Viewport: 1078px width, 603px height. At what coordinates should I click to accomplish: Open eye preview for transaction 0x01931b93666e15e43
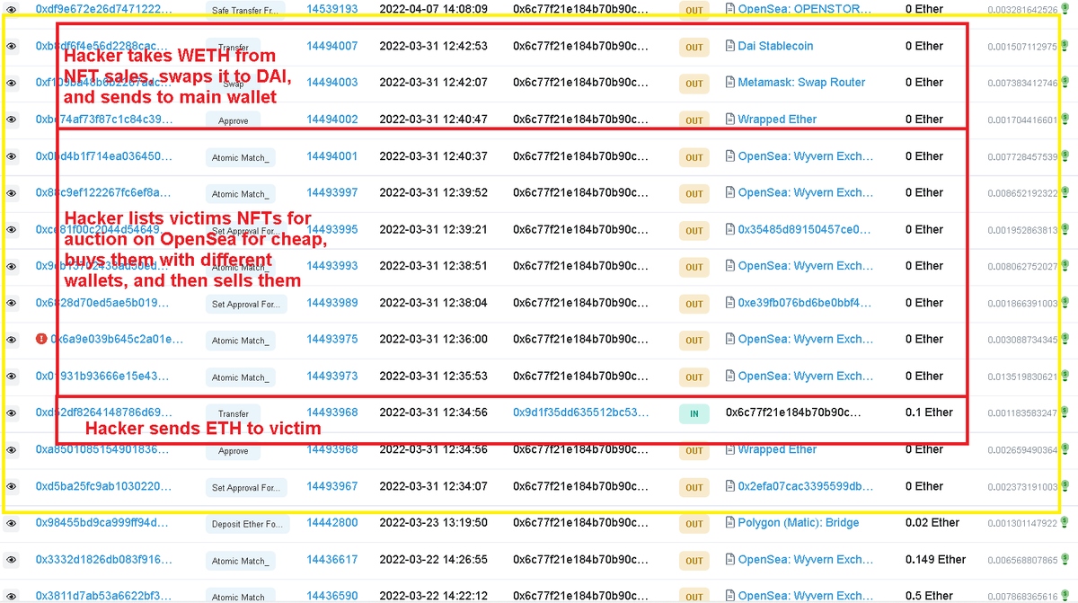pyautogui.click(x=12, y=377)
